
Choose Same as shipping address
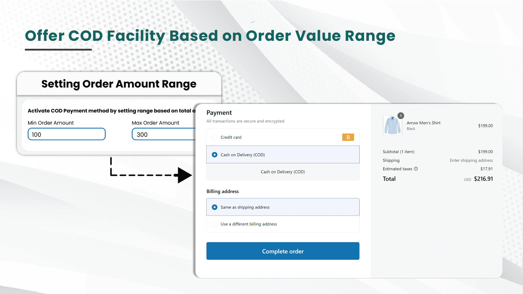[215, 207]
